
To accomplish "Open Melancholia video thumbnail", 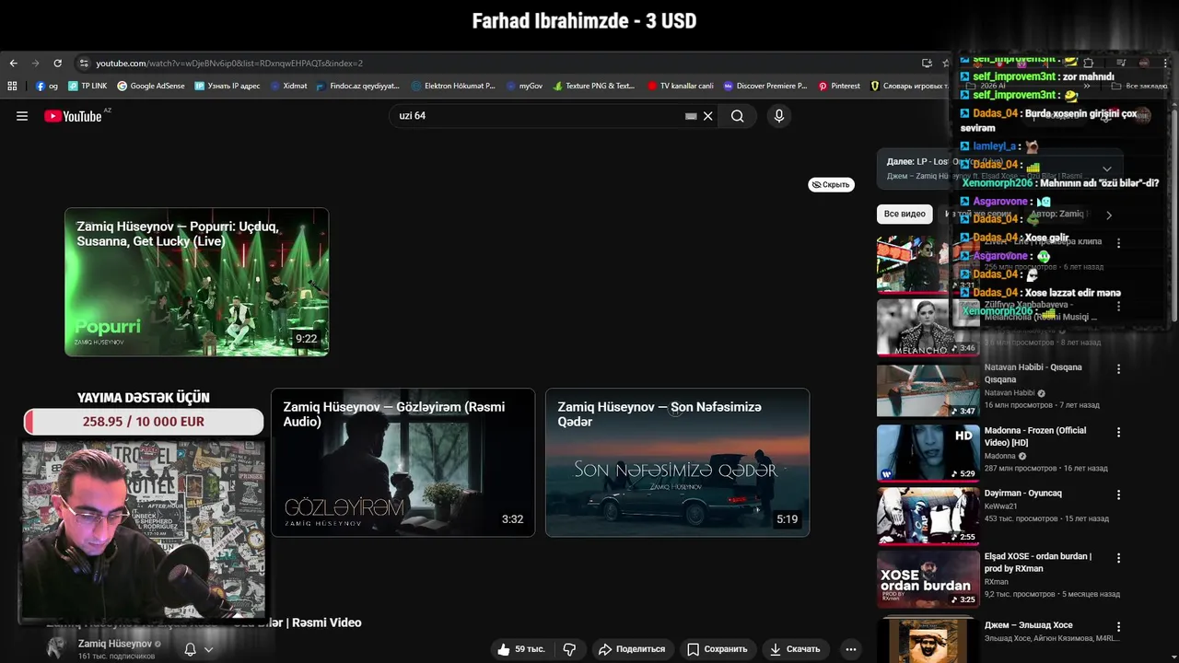I will coord(928,328).
